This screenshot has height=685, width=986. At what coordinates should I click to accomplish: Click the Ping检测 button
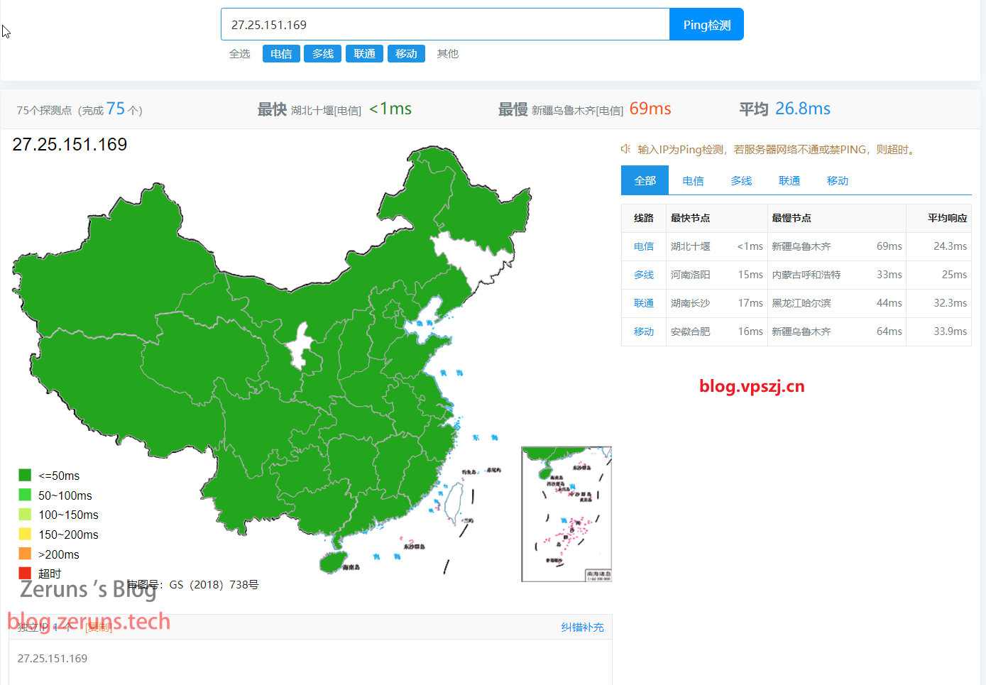point(706,25)
